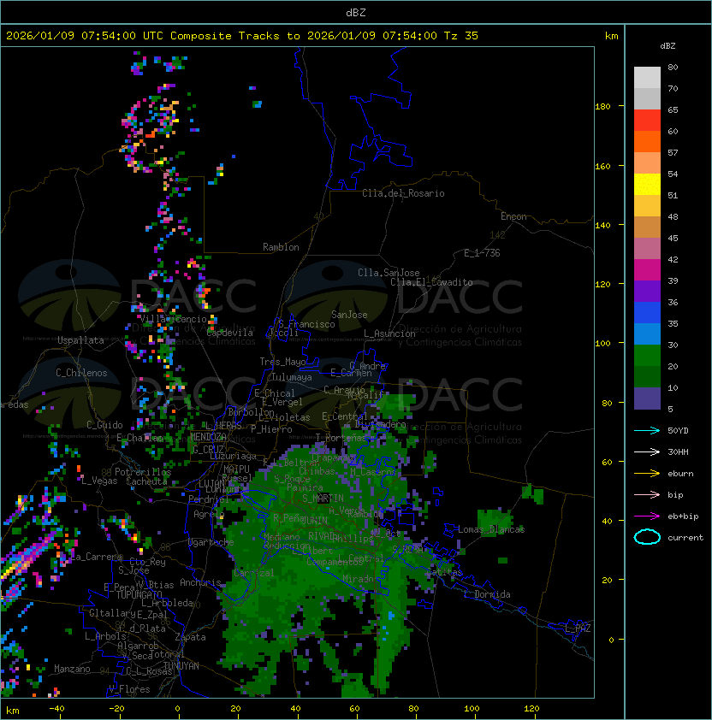The image size is (712, 720).
Task: Click the TUNUYAN map label
Action: (x=181, y=665)
